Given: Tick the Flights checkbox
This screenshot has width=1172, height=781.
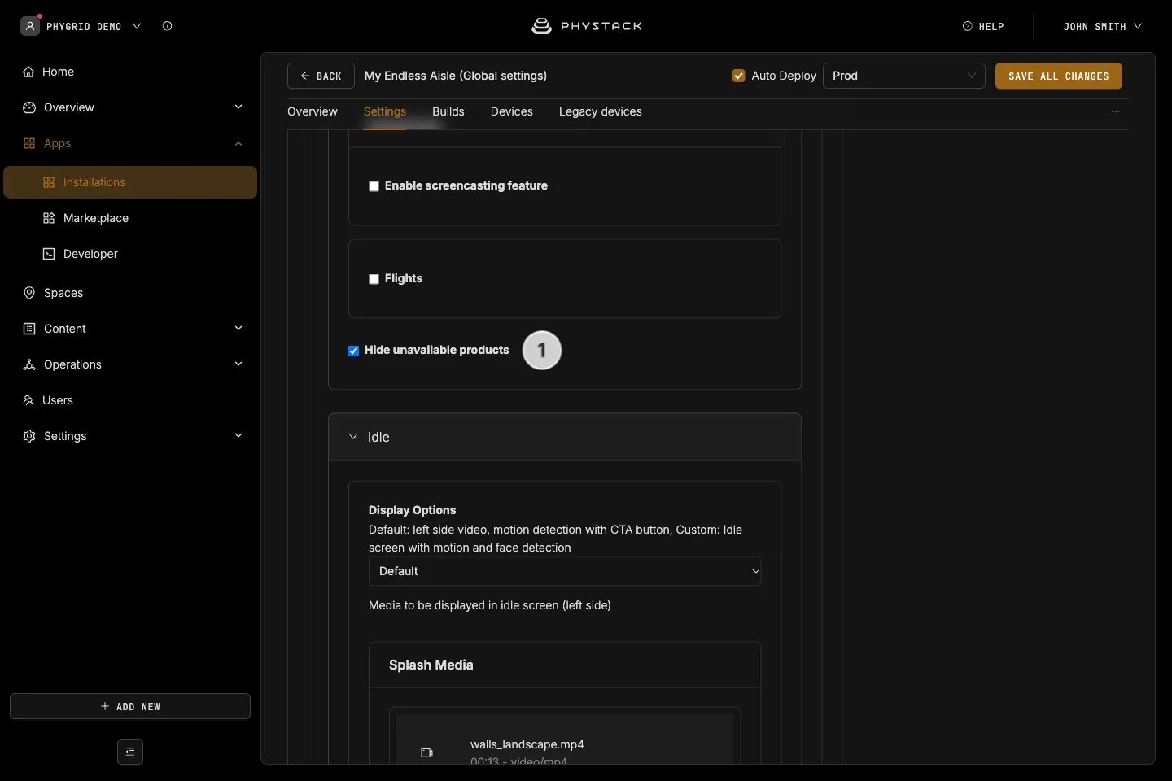Looking at the screenshot, I should [374, 279].
